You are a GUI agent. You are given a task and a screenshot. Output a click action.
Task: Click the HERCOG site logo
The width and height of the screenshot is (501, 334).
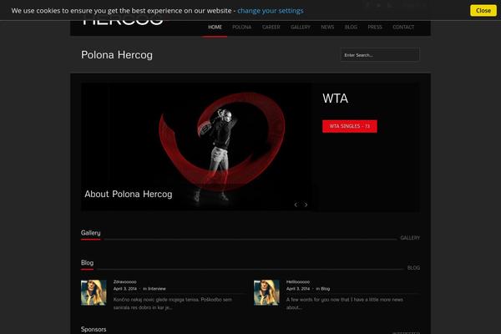[123, 22]
